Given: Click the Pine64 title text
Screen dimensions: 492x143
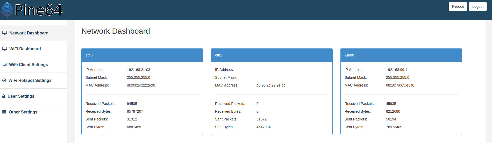Looking at the screenshot, I should (x=39, y=10).
